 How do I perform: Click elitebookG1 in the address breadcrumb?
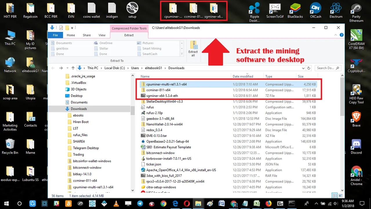pos(154,68)
